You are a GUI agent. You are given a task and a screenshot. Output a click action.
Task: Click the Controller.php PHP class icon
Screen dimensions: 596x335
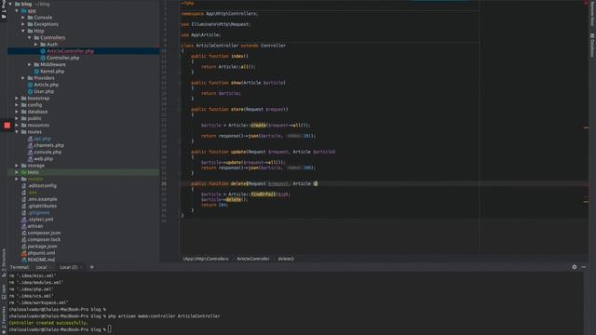(x=43, y=58)
